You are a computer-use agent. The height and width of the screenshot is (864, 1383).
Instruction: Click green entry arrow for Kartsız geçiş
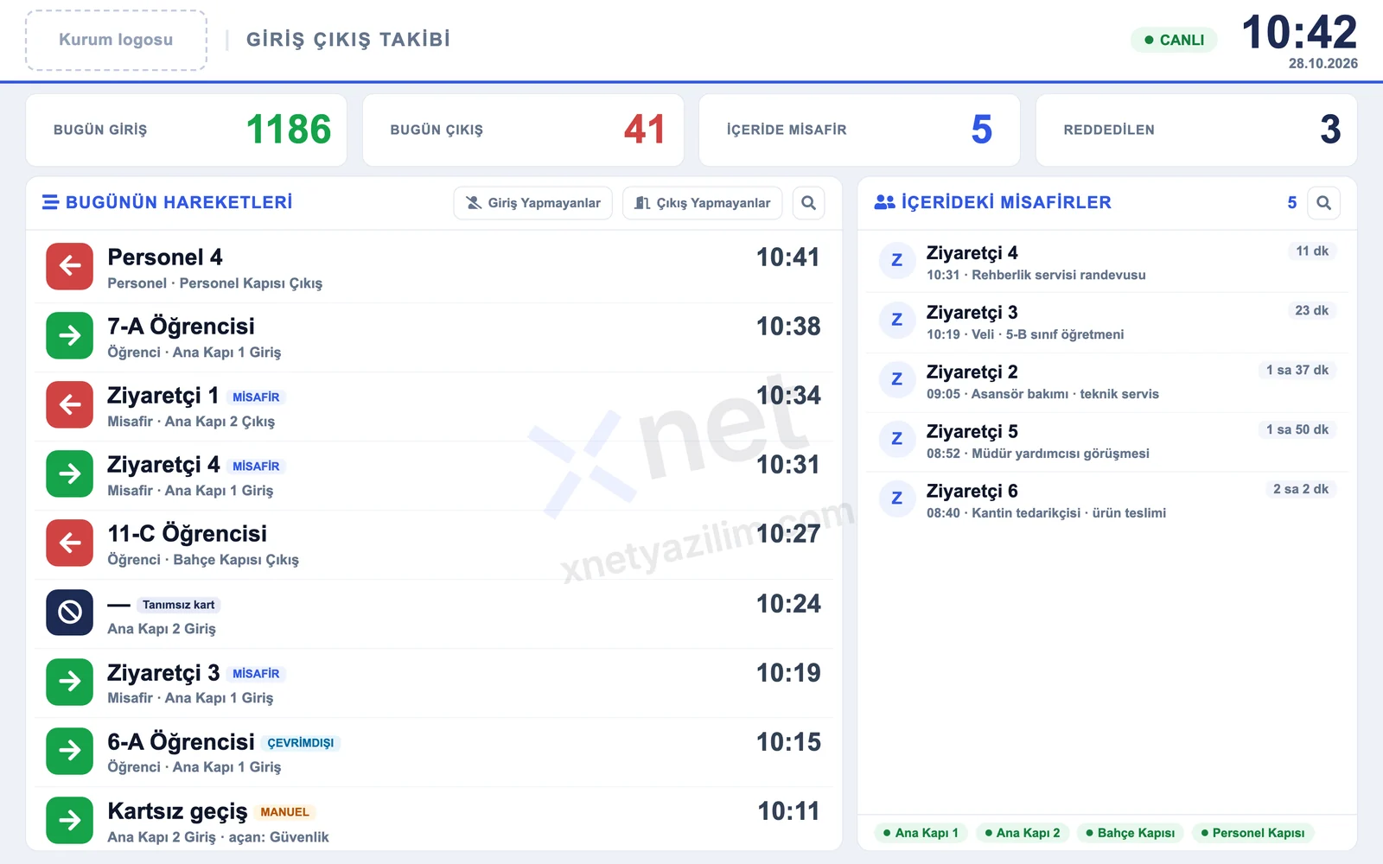click(x=69, y=820)
